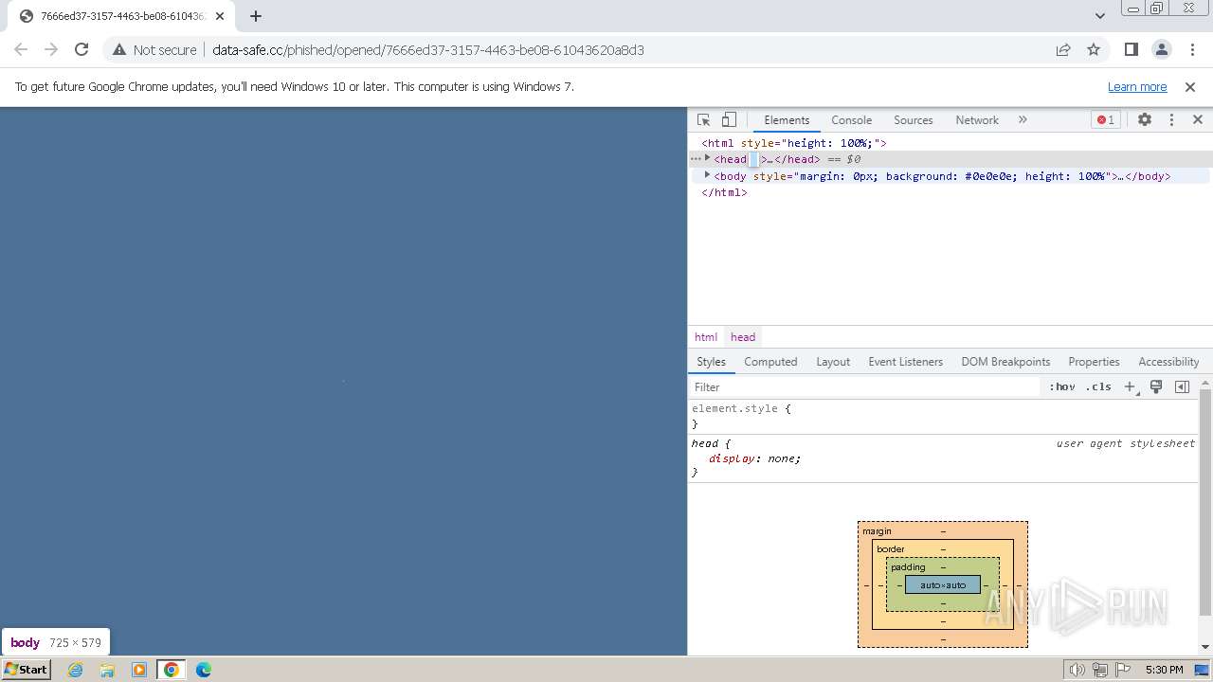Image resolution: width=1213 pixels, height=682 pixels.
Task: Open the tab search dropdown chevron
Action: pyautogui.click(x=1099, y=16)
